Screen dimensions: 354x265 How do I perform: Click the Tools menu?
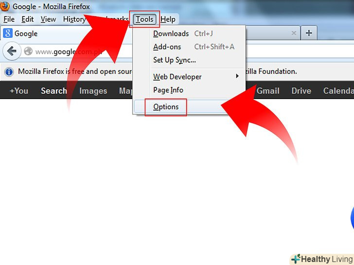click(144, 19)
